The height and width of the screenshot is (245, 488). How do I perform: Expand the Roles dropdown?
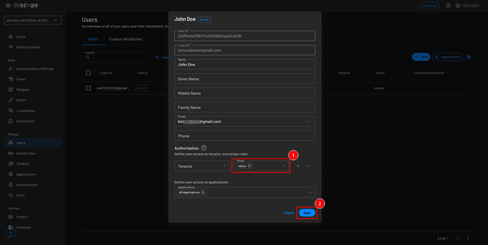click(x=283, y=166)
